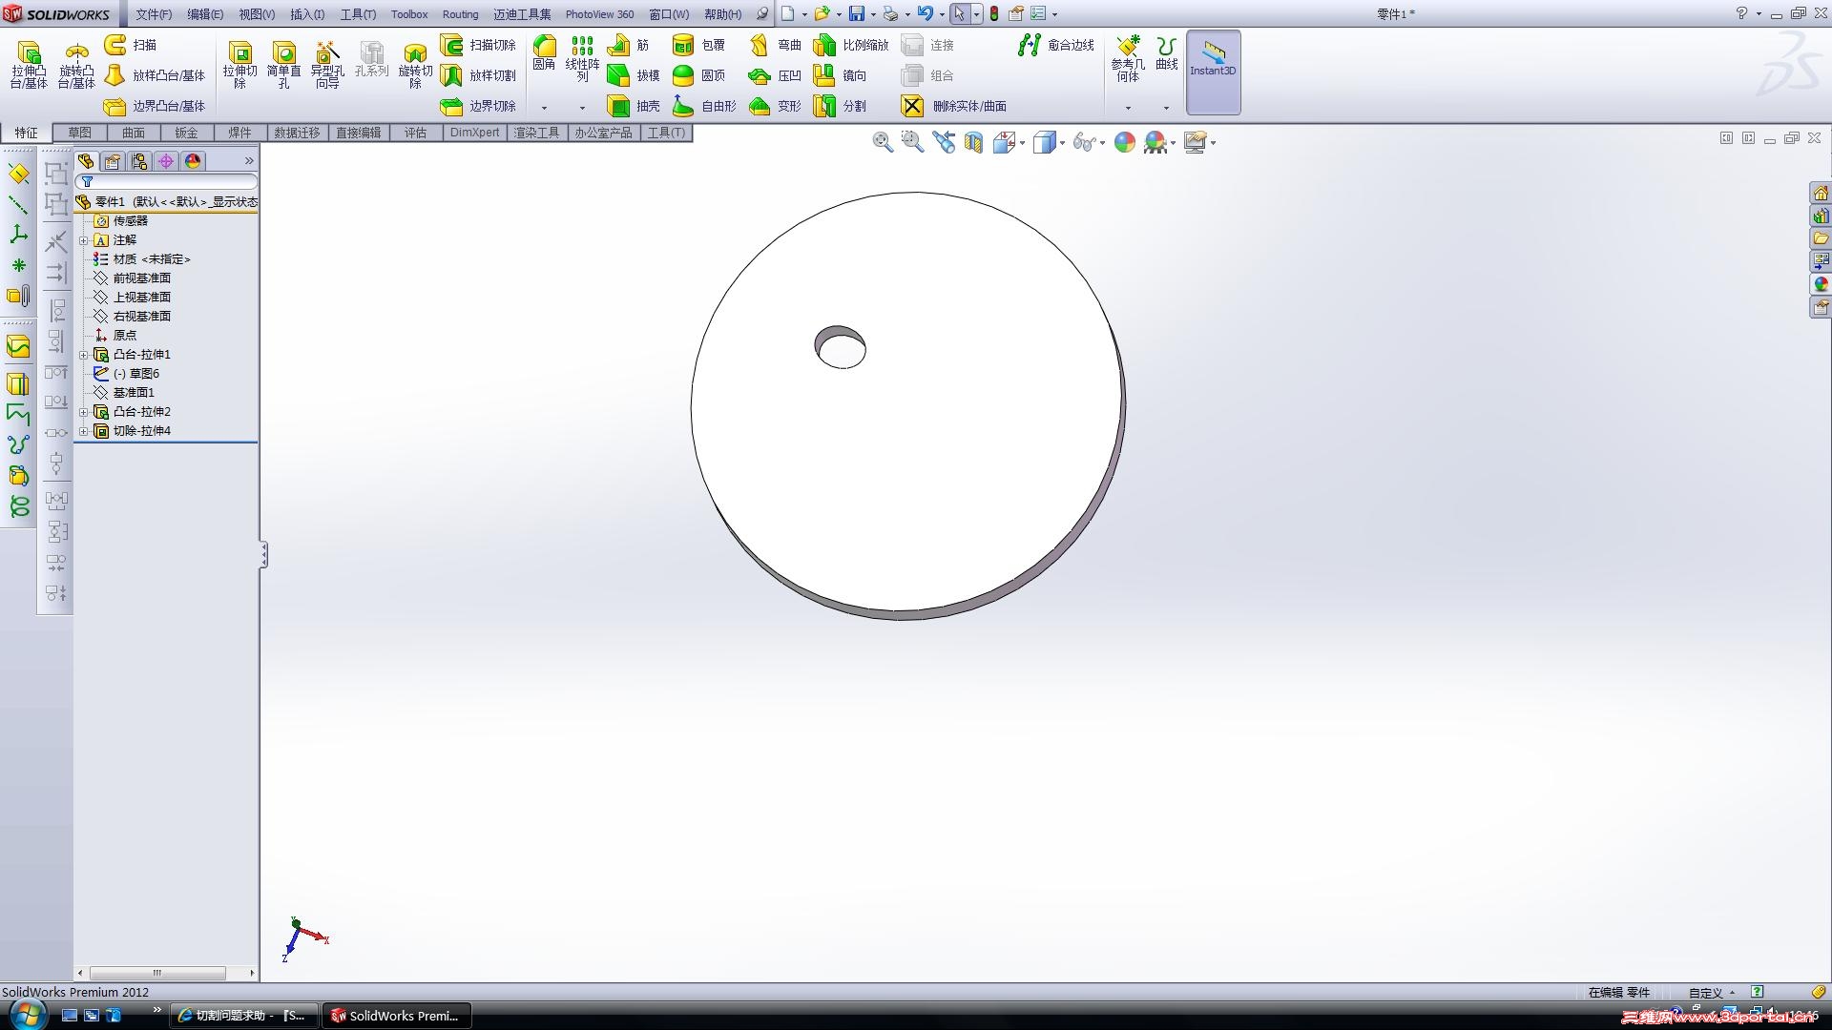Click the Edit Appearance color ball icon
This screenshot has width=1832, height=1030.
pyautogui.click(x=1125, y=142)
